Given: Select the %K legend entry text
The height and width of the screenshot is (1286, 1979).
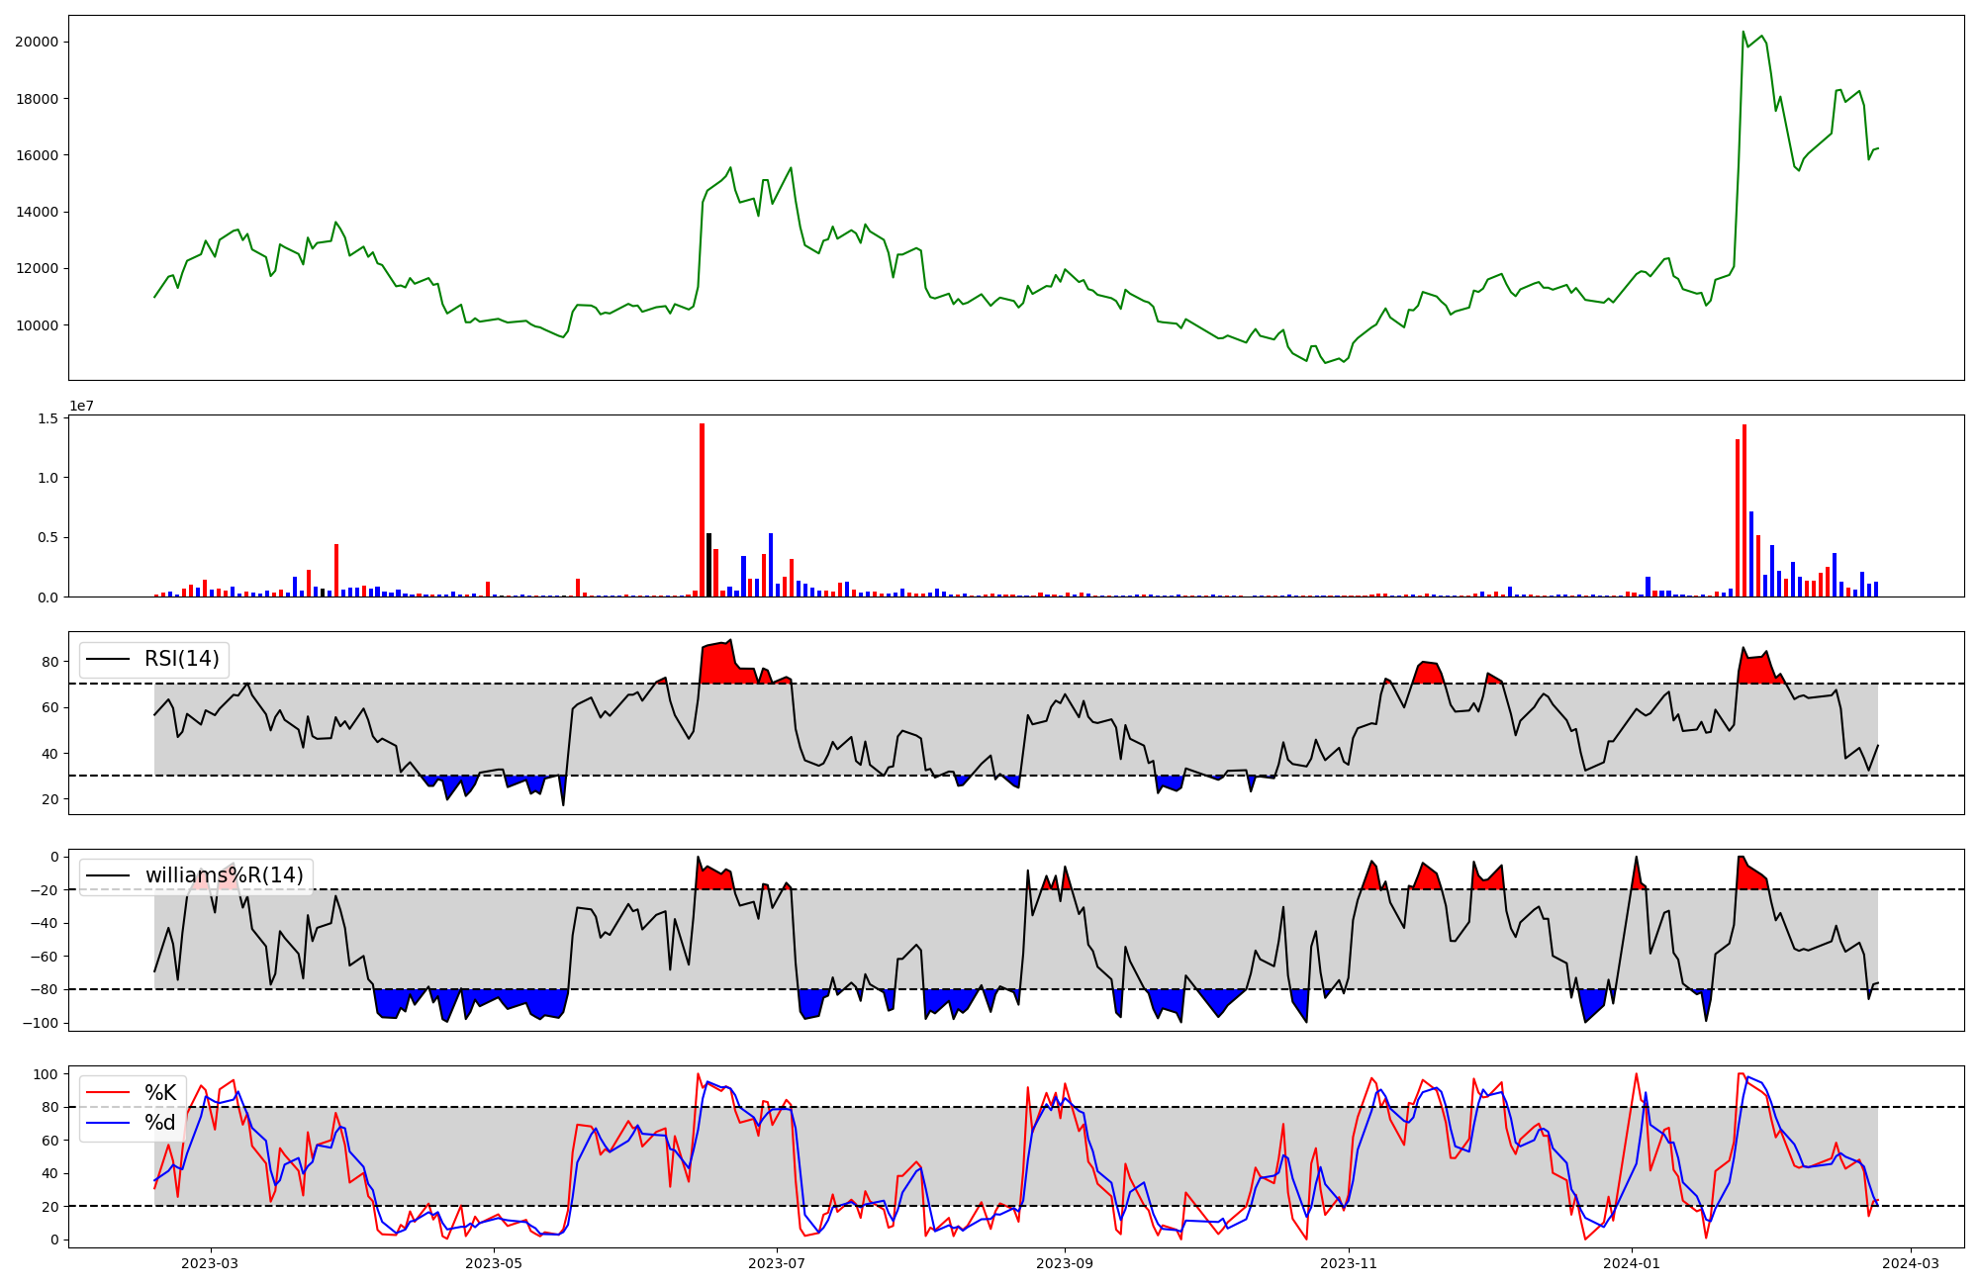Looking at the screenshot, I should (160, 1092).
